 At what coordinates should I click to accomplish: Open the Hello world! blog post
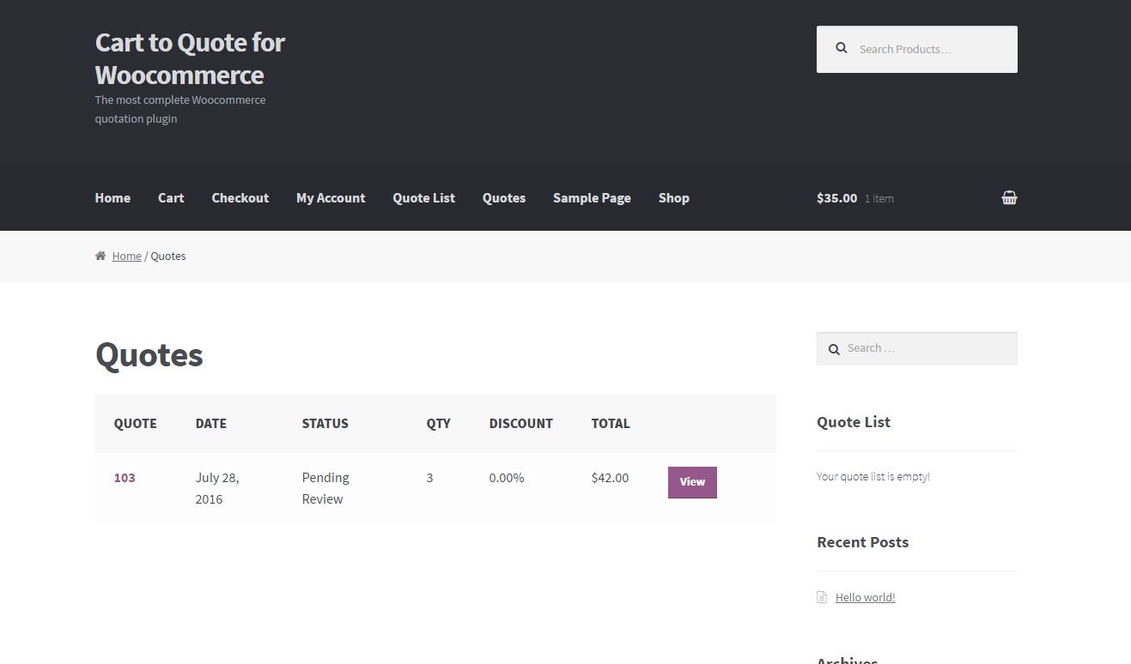coord(865,596)
